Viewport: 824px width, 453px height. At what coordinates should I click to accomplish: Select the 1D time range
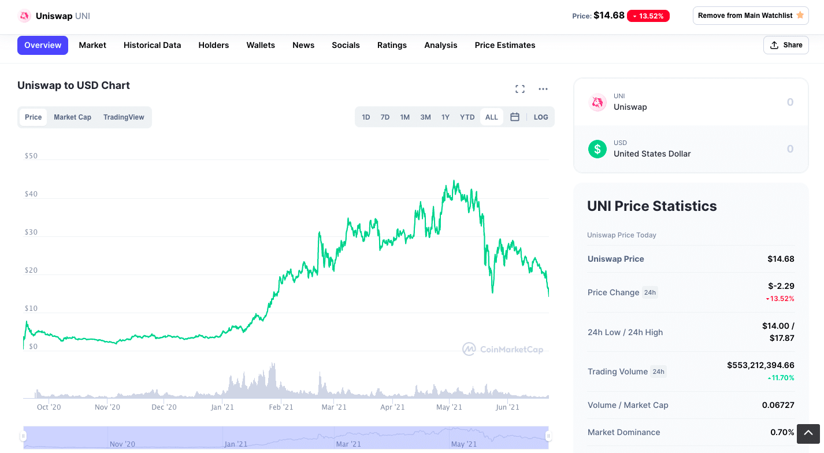coord(366,117)
